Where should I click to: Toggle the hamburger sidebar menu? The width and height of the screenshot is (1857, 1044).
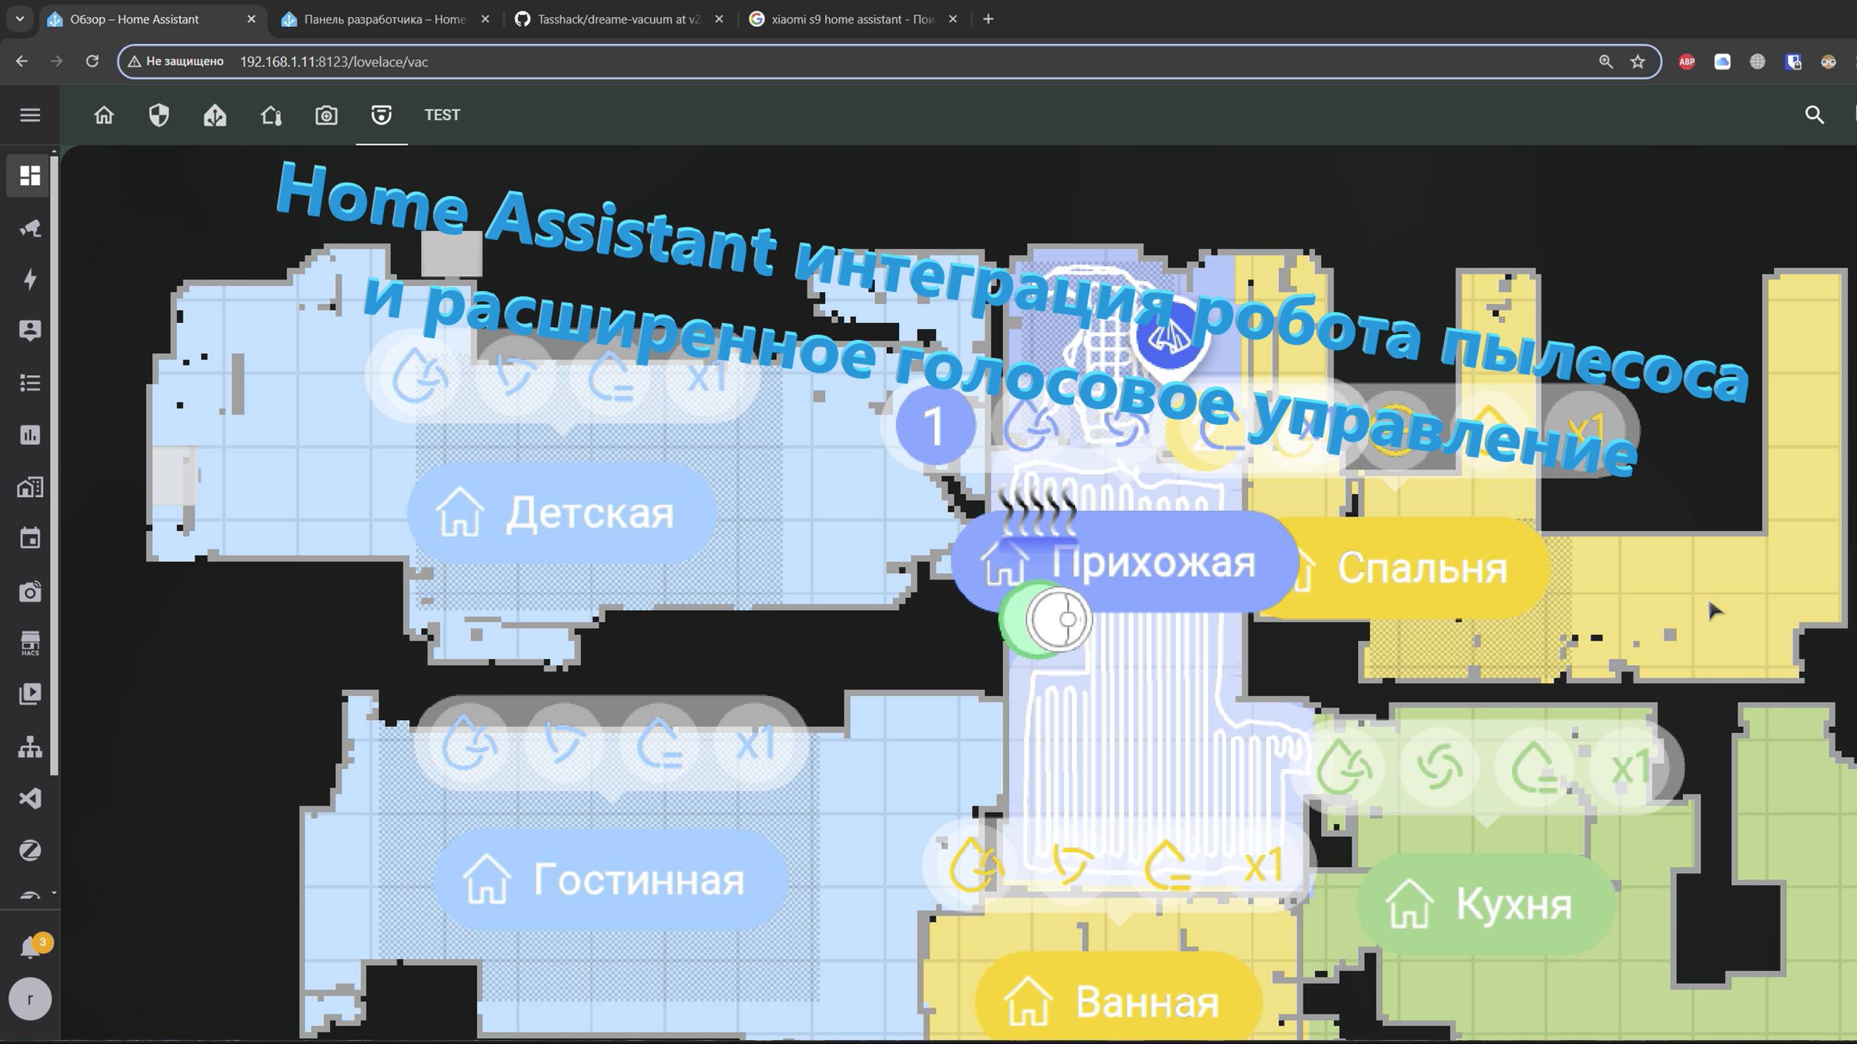30,115
